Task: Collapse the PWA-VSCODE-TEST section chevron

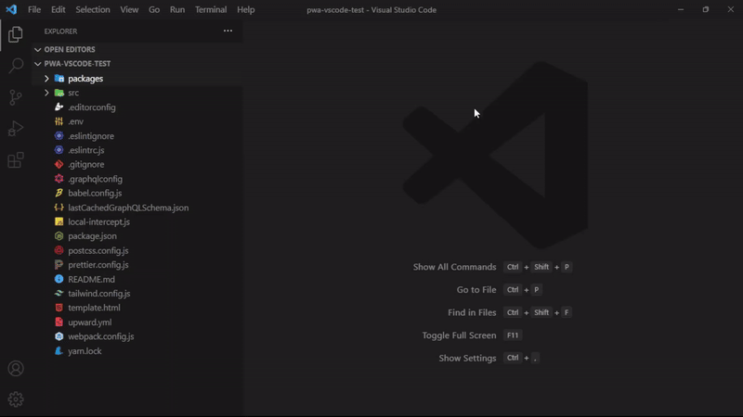Action: (37, 63)
